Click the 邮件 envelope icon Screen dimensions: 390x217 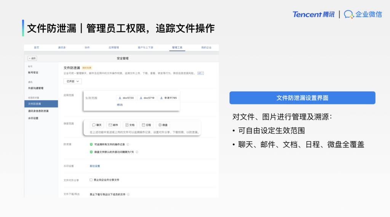point(110,125)
